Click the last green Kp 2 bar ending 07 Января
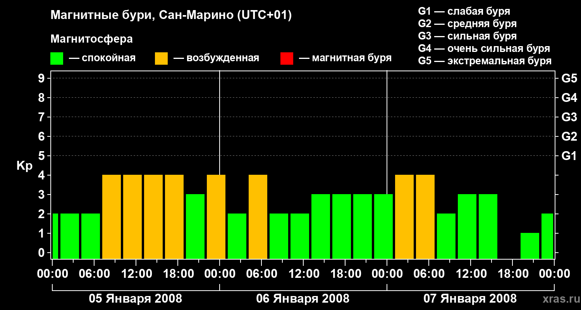 click(547, 236)
